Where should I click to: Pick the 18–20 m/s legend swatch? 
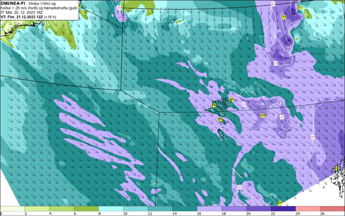234,209
